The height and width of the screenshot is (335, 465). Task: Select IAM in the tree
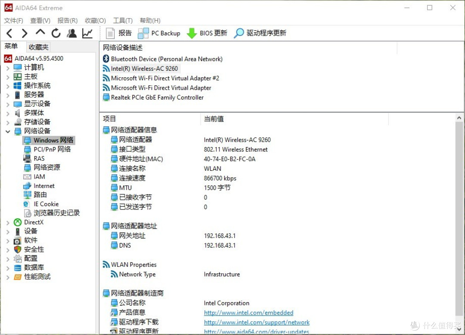pos(35,177)
